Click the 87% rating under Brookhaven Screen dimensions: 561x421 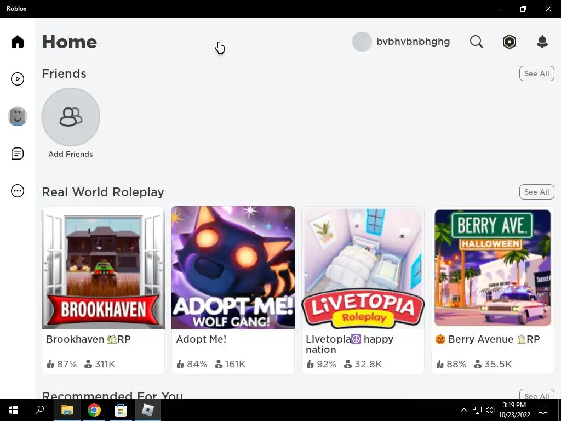[x=62, y=364]
